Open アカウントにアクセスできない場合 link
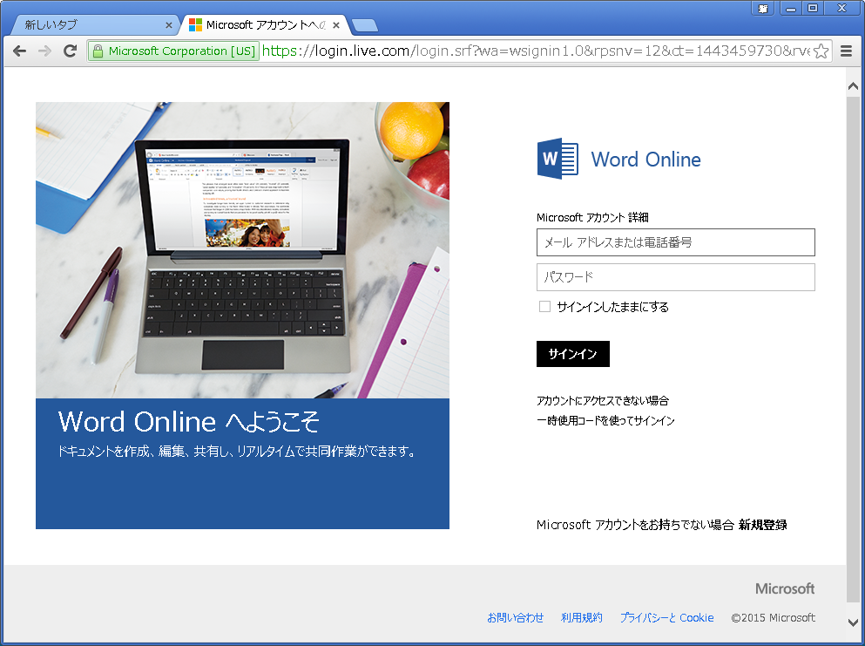This screenshot has height=646, width=865. [603, 400]
